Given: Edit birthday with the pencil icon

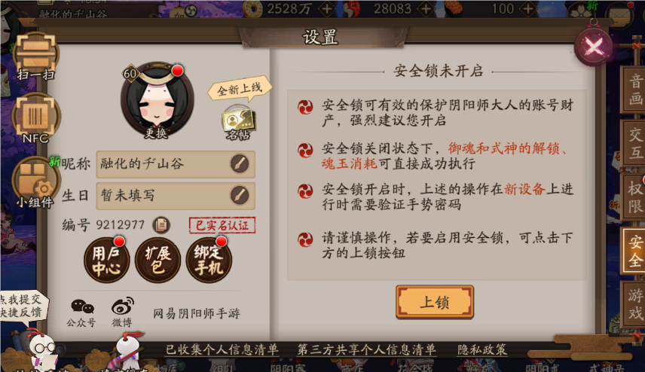Looking at the screenshot, I should pos(240,195).
